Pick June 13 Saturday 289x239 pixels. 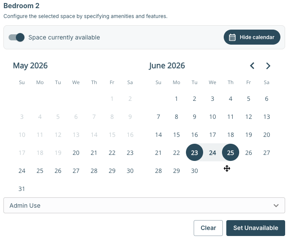click(x=267, y=117)
